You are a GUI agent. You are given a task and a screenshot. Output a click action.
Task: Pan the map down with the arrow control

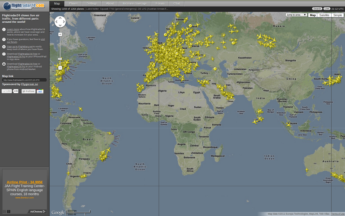[x=60, y=25]
